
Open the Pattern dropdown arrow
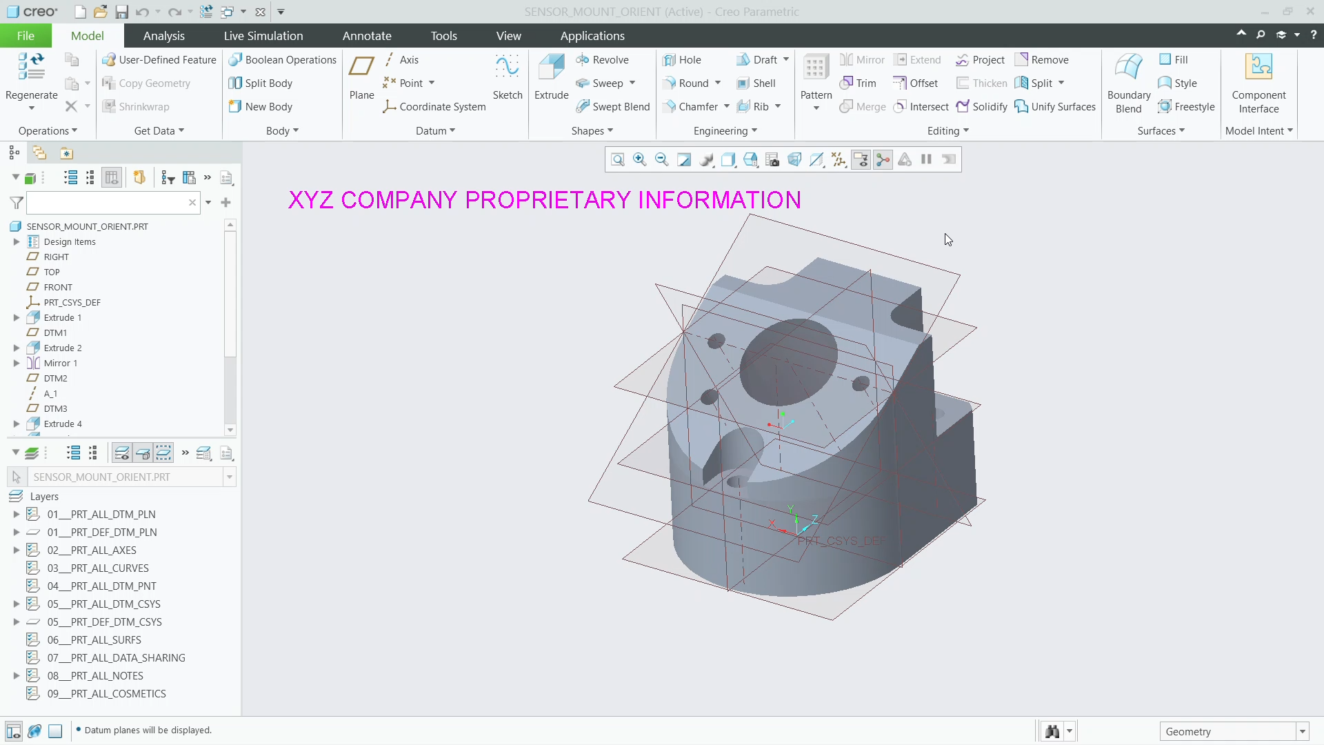tap(816, 108)
